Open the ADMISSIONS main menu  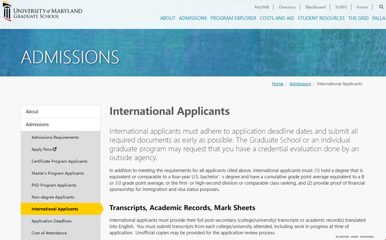pos(193,18)
